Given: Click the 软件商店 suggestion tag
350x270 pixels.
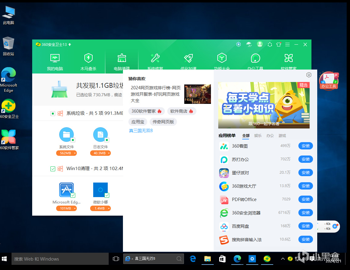Looking at the screenshot, I should pos(182,111).
